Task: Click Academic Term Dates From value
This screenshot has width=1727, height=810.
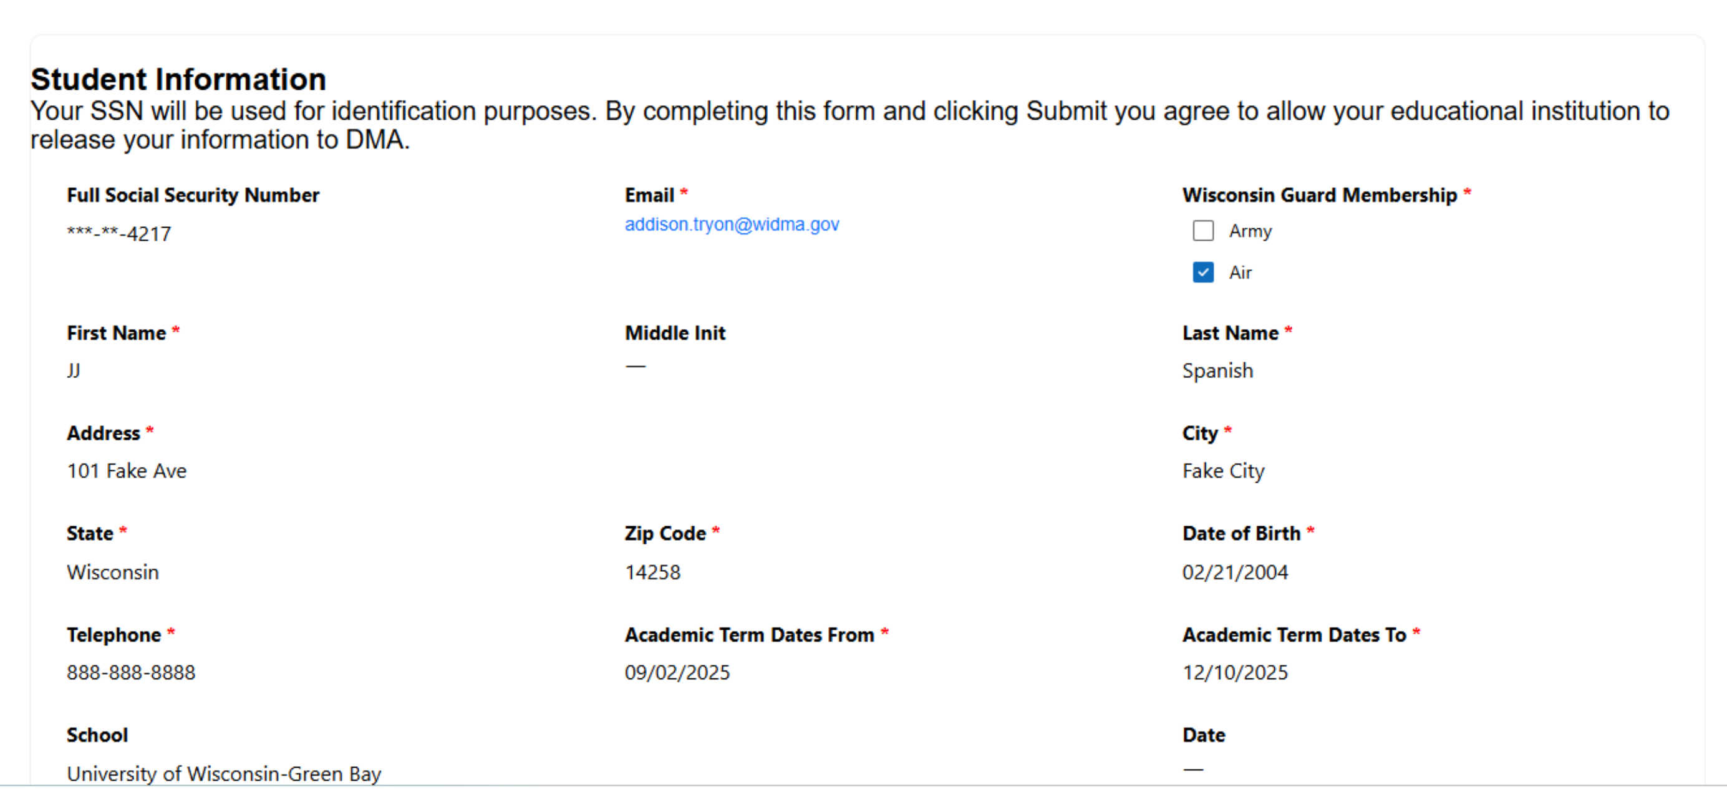Action: (x=677, y=673)
